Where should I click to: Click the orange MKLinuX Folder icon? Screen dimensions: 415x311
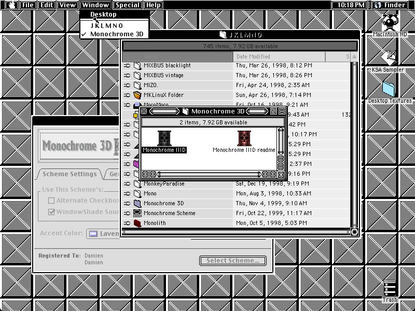pyautogui.click(x=137, y=95)
